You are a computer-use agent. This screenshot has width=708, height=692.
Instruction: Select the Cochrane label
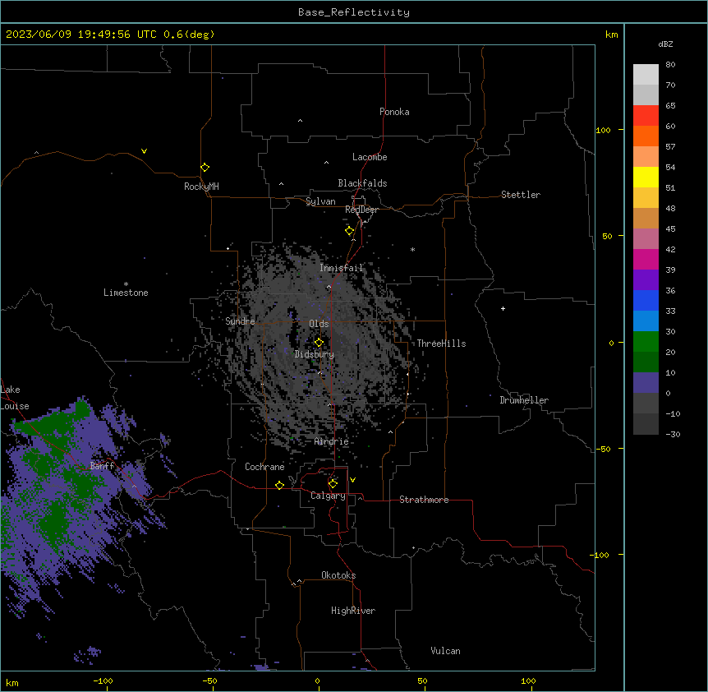(264, 467)
